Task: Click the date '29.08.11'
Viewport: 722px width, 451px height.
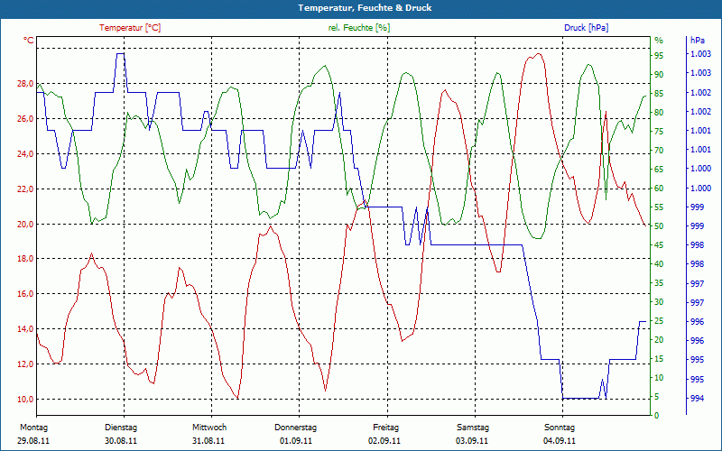Action: tap(33, 441)
